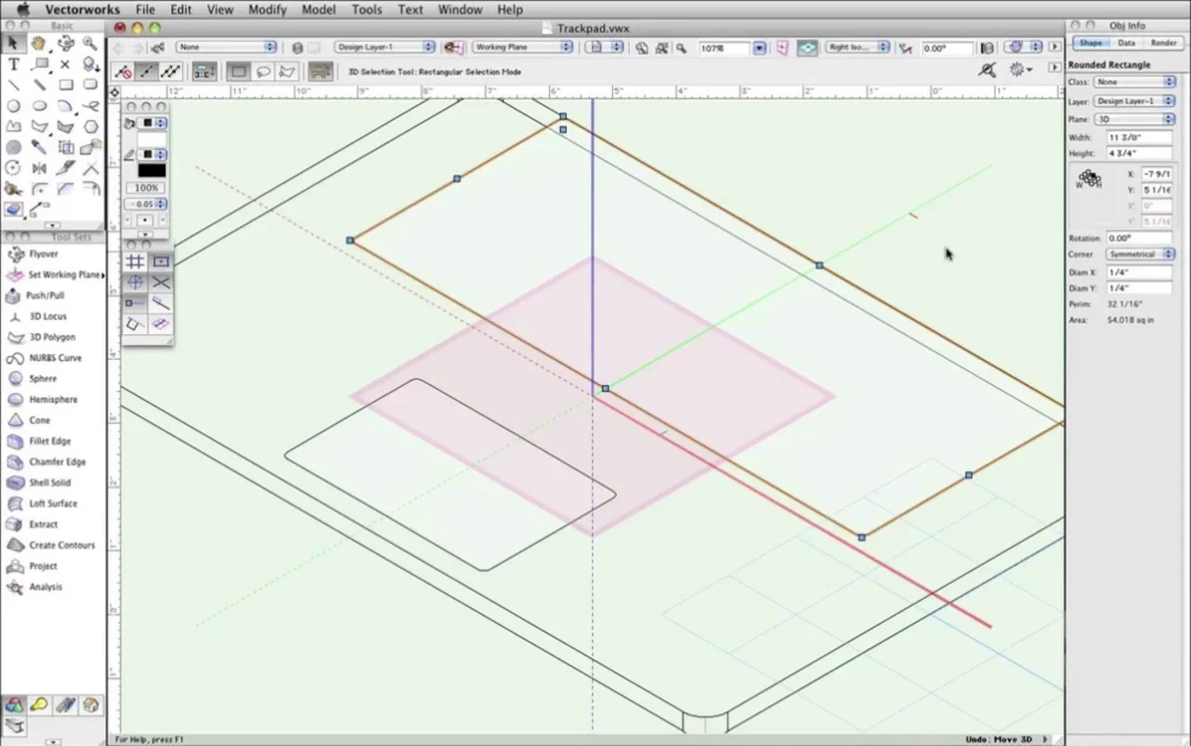
Task: Switch to the Data tab
Action: (1126, 43)
